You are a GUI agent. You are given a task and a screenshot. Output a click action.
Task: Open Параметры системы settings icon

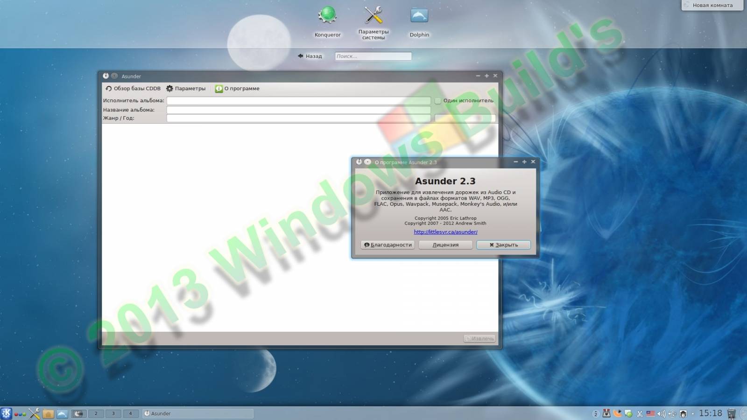(373, 15)
